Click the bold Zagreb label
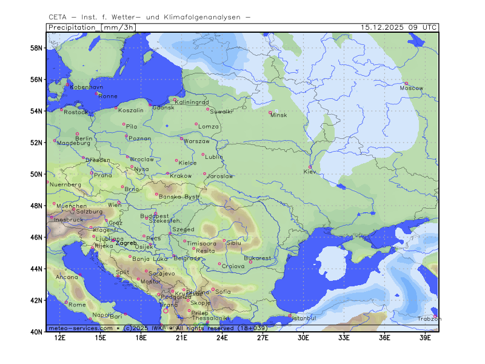This screenshot has width=485, height=364. (126, 243)
